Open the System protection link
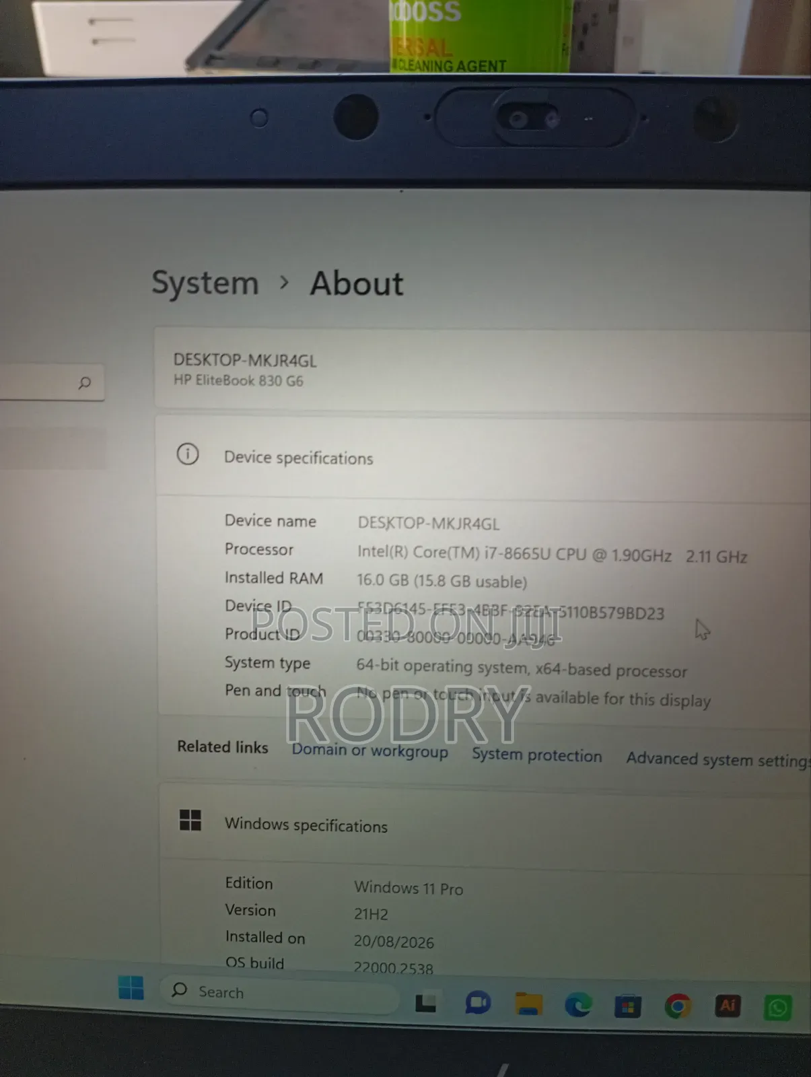 point(537,755)
